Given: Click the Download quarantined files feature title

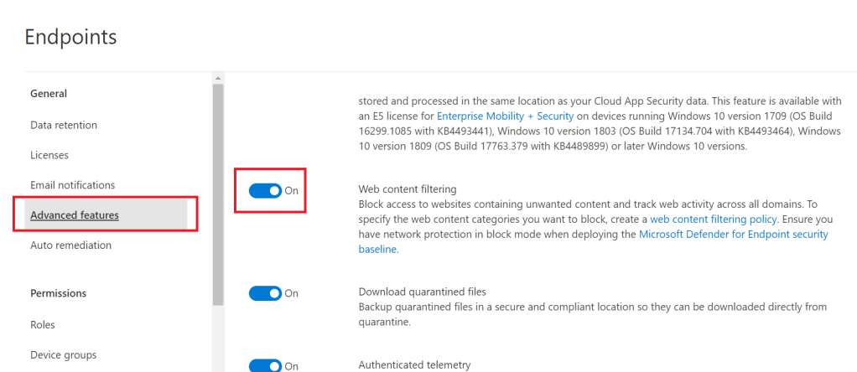Looking at the screenshot, I should point(423,292).
